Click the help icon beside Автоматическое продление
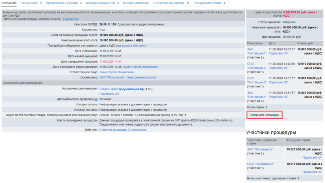The image size is (325, 183). (x=96, y=99)
